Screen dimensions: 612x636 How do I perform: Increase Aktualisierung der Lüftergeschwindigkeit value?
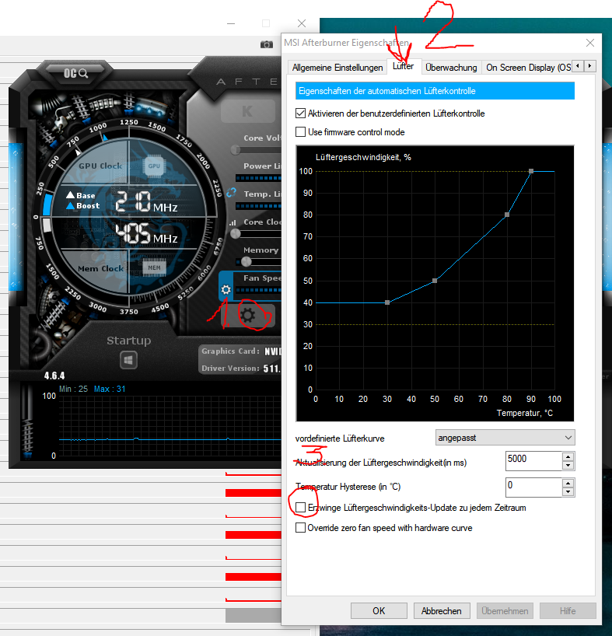coord(568,456)
